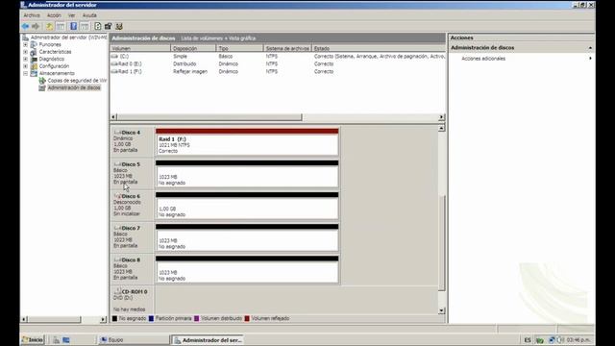Sort by the Volumen column header
Screen dimensions: 615x346
coord(140,48)
